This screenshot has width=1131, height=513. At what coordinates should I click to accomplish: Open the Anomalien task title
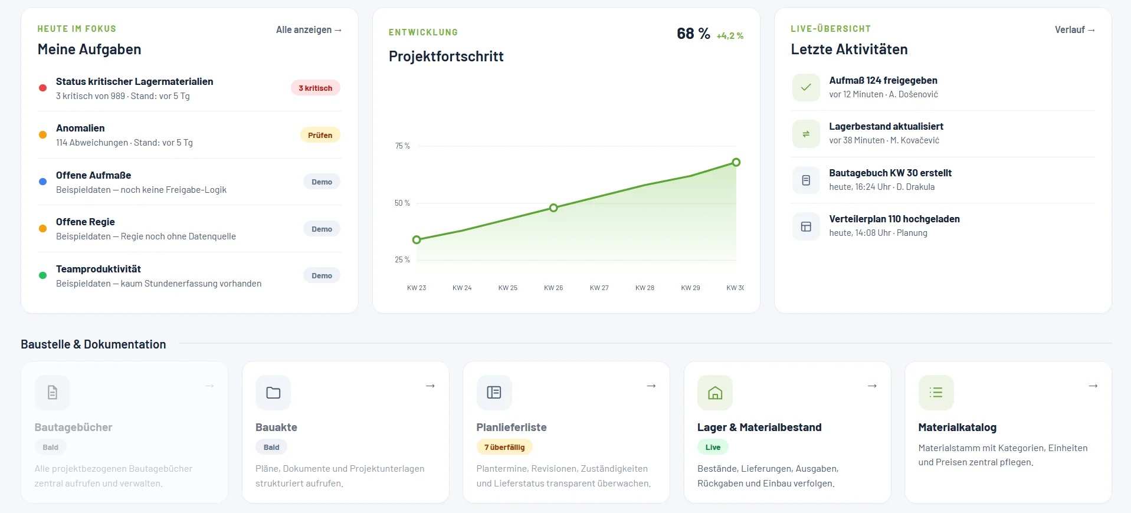[80, 128]
